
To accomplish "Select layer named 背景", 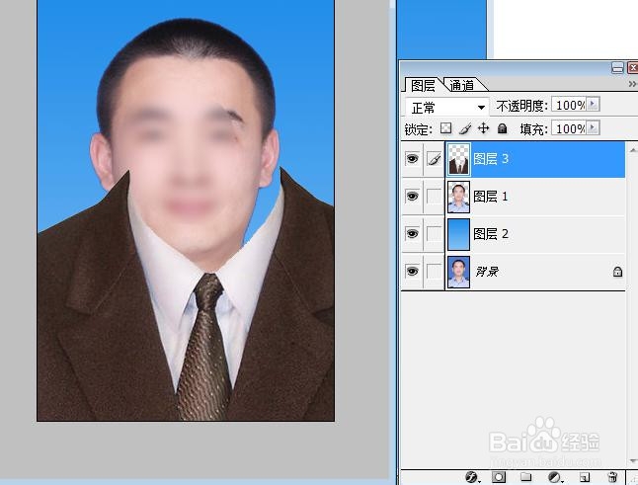I will [x=487, y=272].
